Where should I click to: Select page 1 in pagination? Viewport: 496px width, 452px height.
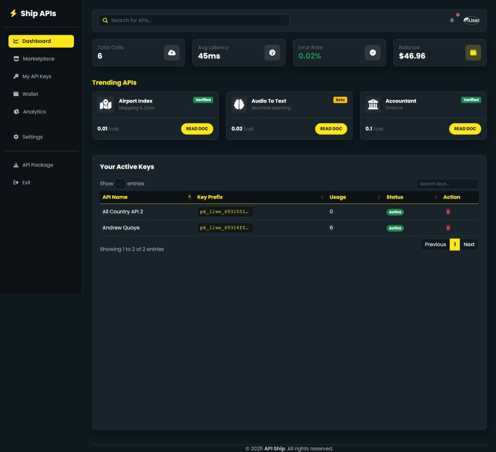[455, 244]
